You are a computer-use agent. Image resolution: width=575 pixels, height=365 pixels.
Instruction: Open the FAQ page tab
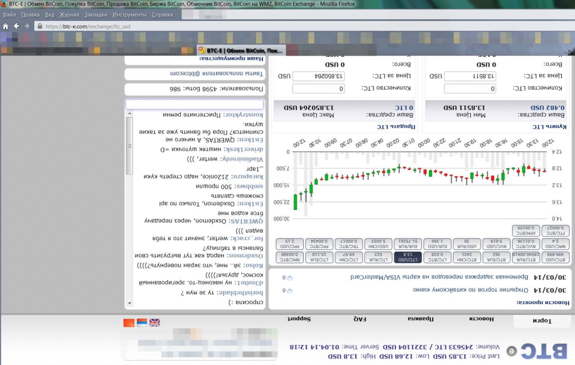pos(360,319)
